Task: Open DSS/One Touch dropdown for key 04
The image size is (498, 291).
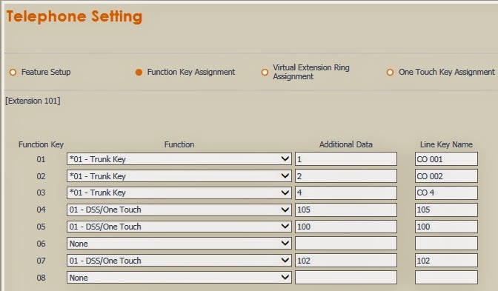Action: click(179, 210)
